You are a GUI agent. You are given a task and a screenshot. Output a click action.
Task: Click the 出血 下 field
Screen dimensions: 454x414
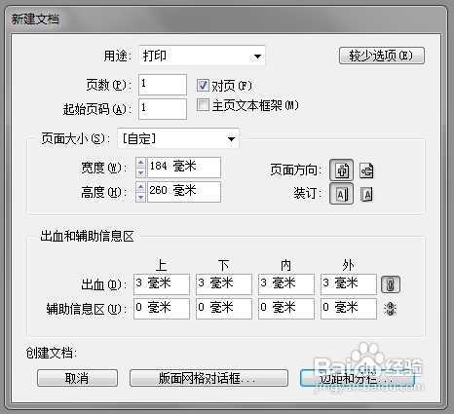coord(224,284)
